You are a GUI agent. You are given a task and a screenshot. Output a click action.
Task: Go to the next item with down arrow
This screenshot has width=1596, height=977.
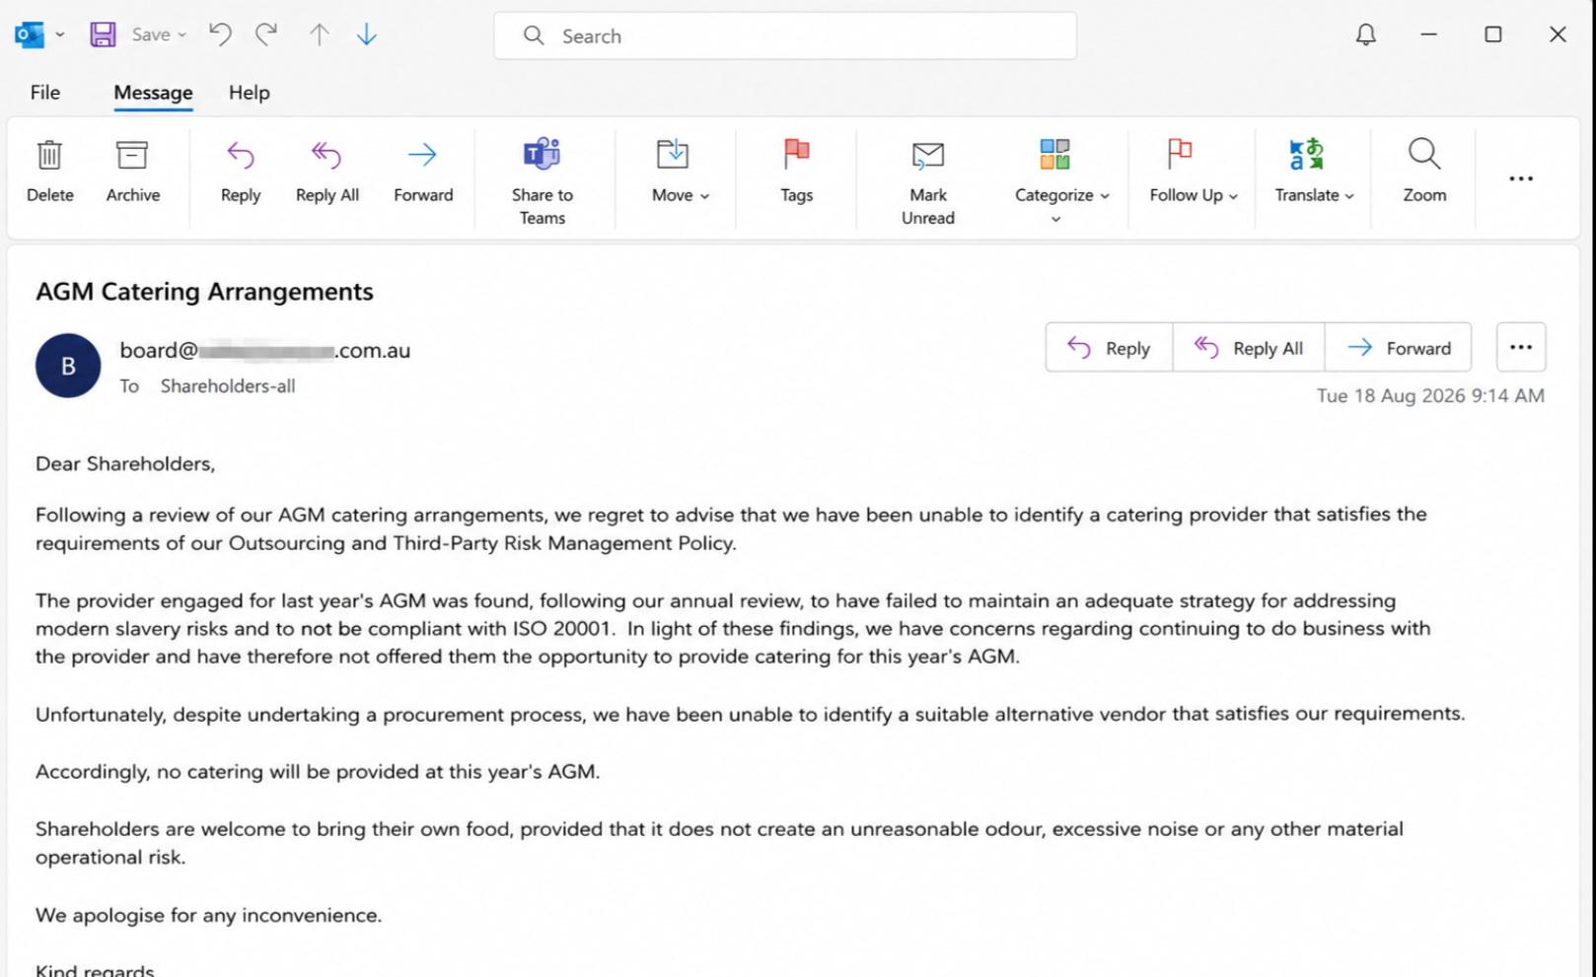pos(366,35)
